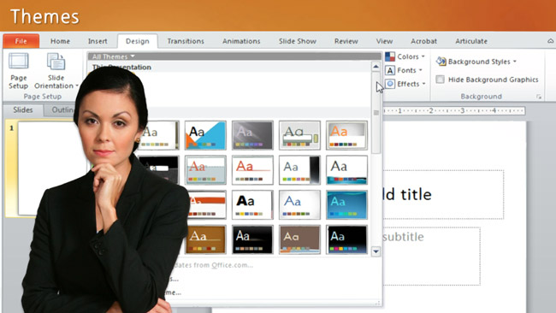Select the white theme with black side bar
Viewport: 556px width, 313px height.
point(299,170)
